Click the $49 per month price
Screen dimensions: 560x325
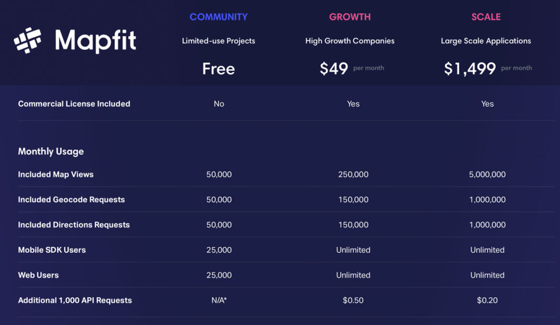pos(352,68)
